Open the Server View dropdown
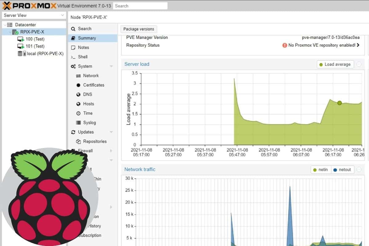This screenshot has height=246, width=369. click(34, 15)
